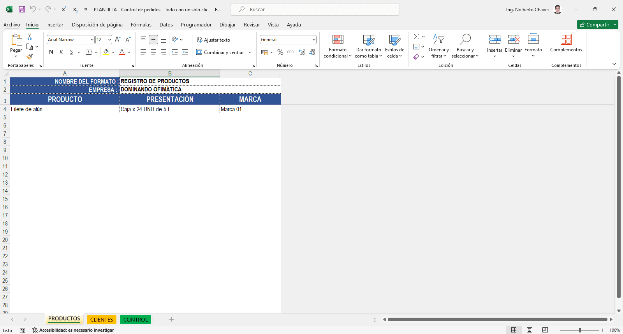Image resolution: width=623 pixels, height=334 pixels.
Task: Open the font name dropdown Arial Narrow
Action: (92, 40)
